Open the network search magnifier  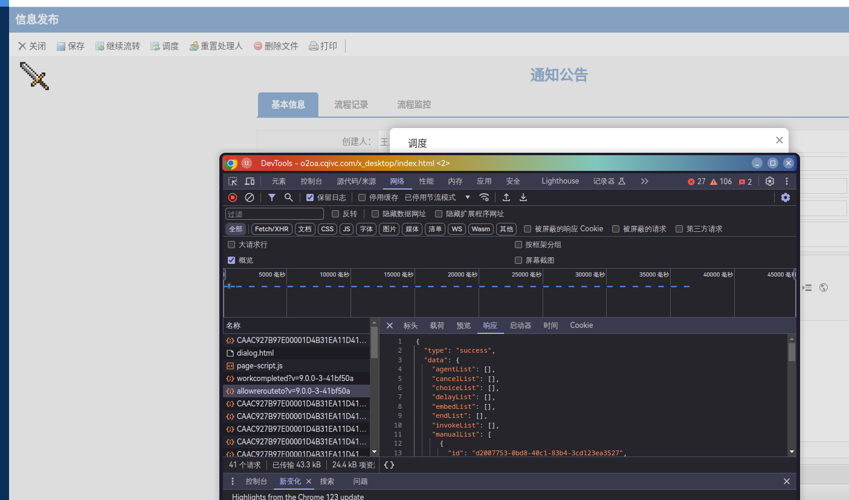point(289,197)
